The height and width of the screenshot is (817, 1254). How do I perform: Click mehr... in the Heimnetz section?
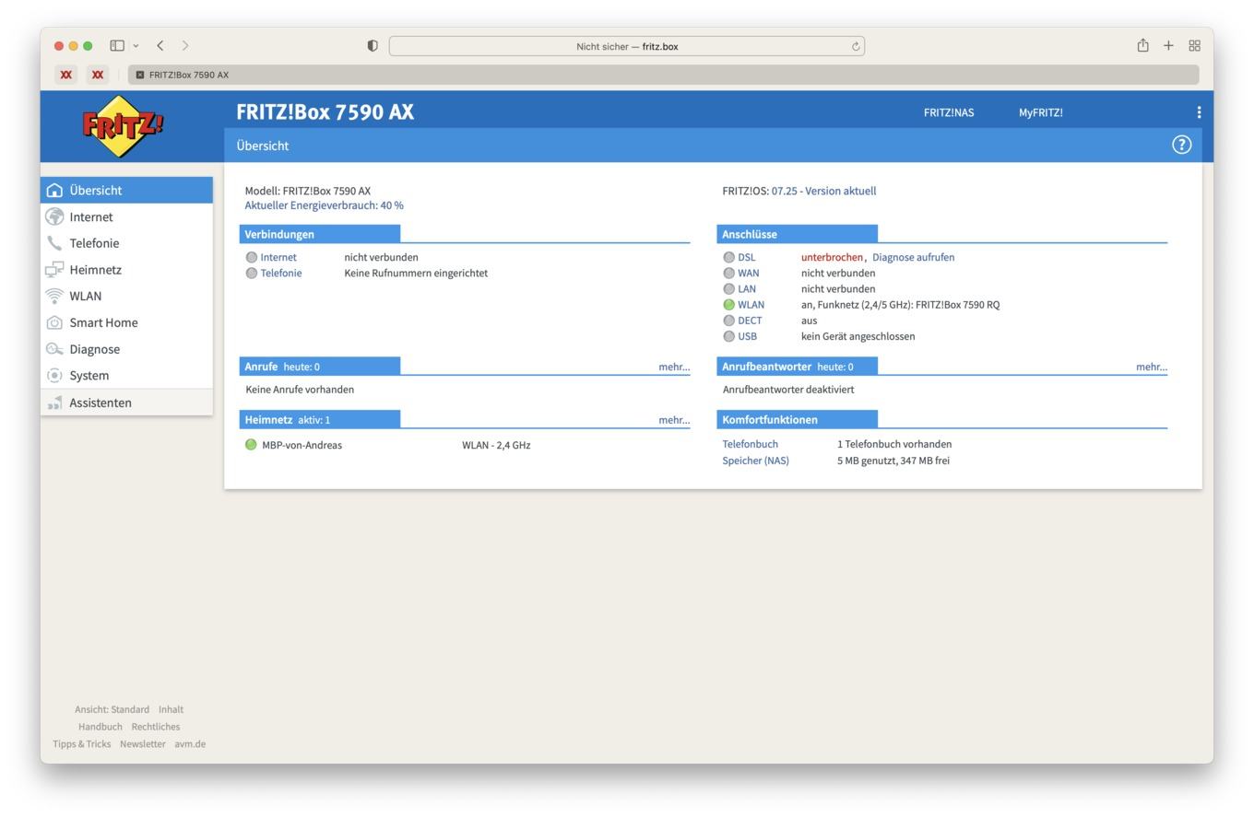click(674, 420)
